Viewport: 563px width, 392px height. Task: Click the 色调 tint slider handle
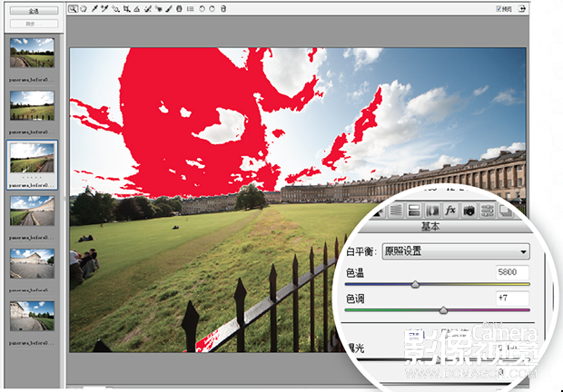443,309
